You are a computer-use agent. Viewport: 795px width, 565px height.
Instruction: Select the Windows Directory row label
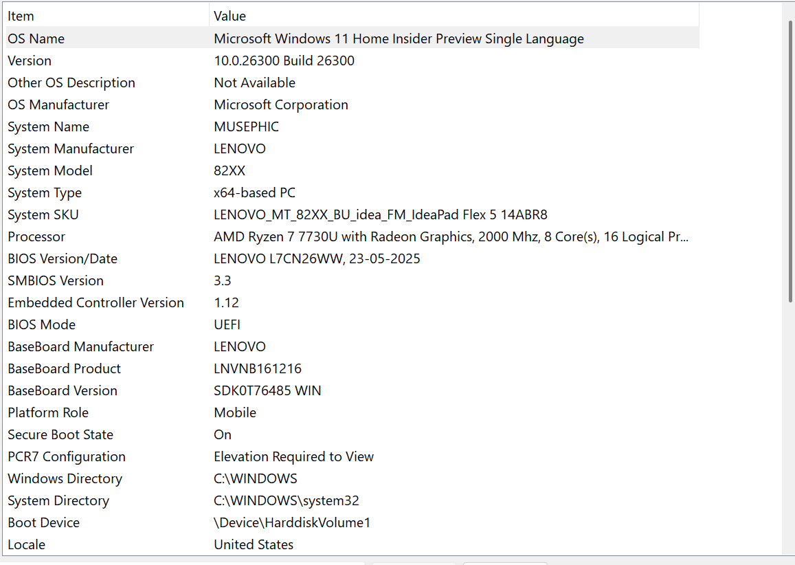[x=65, y=479]
